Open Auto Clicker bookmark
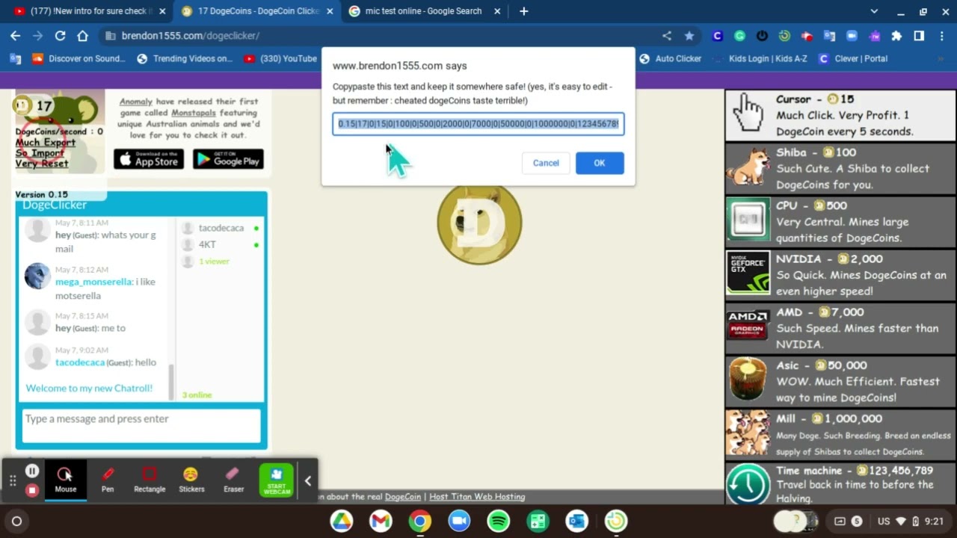This screenshot has width=957, height=538. (670, 58)
